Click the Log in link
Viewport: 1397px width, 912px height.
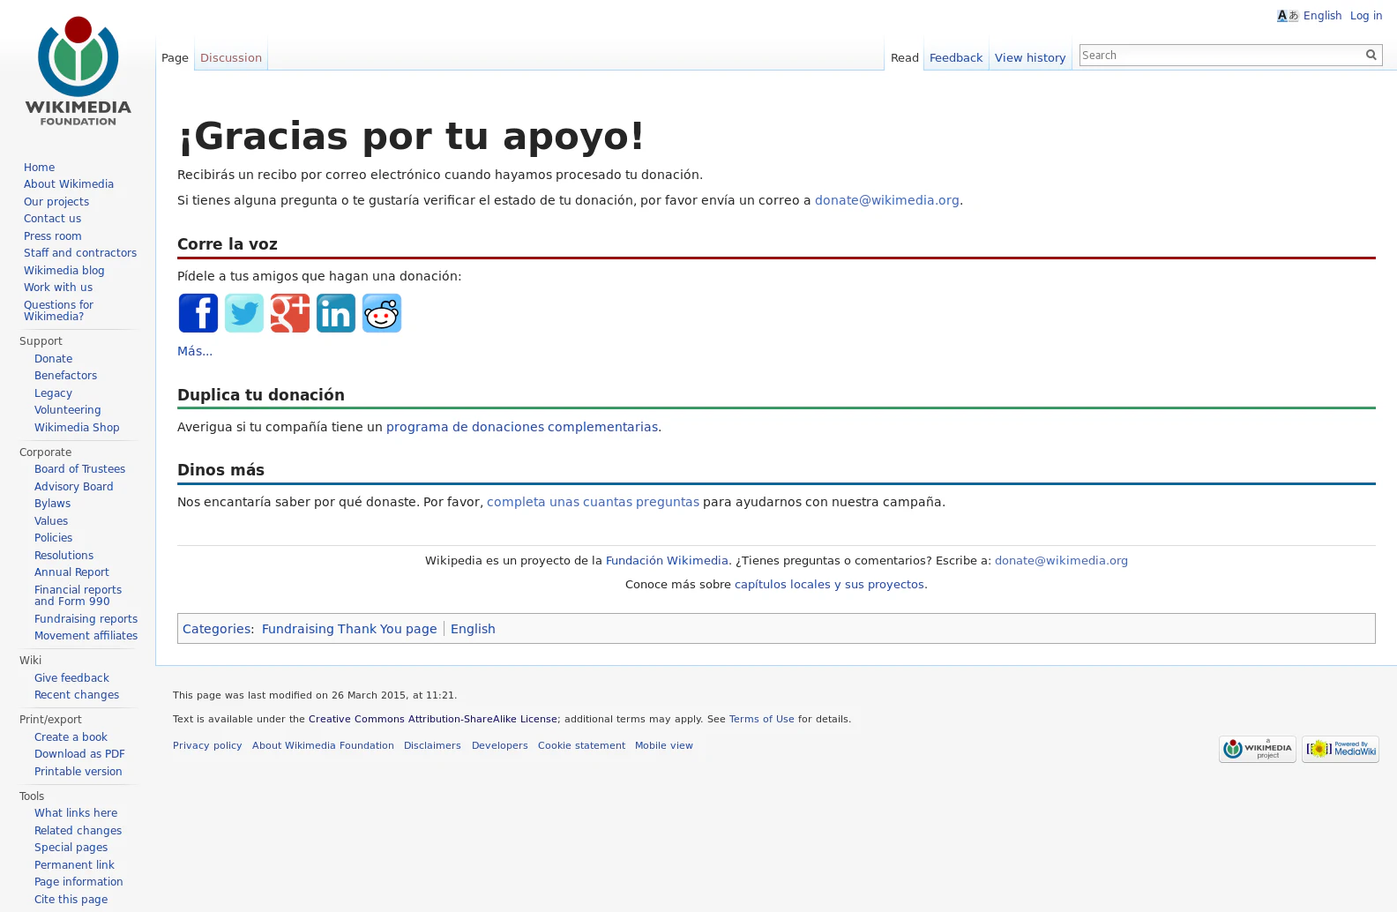(1365, 16)
